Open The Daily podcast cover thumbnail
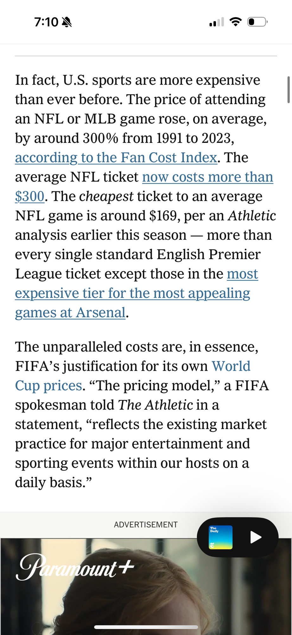This screenshot has width=292, height=635. click(220, 537)
